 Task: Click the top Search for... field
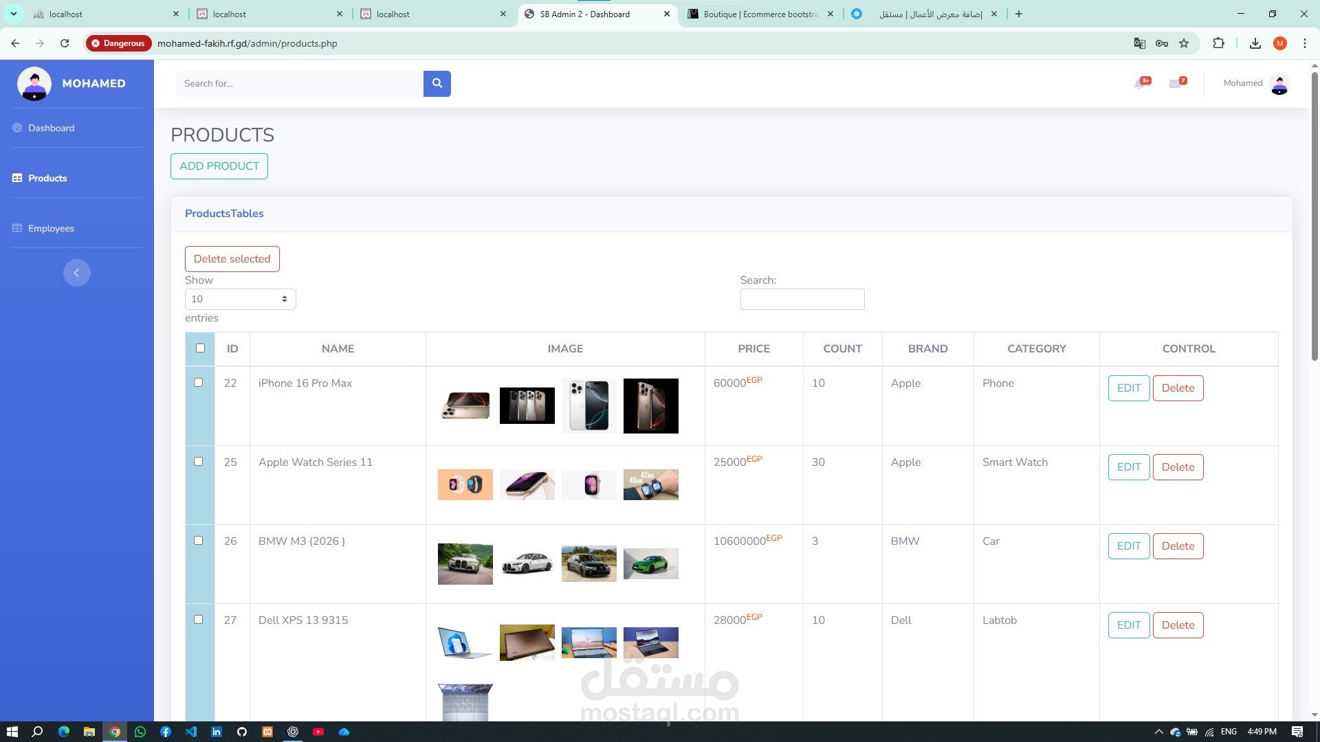(x=300, y=83)
